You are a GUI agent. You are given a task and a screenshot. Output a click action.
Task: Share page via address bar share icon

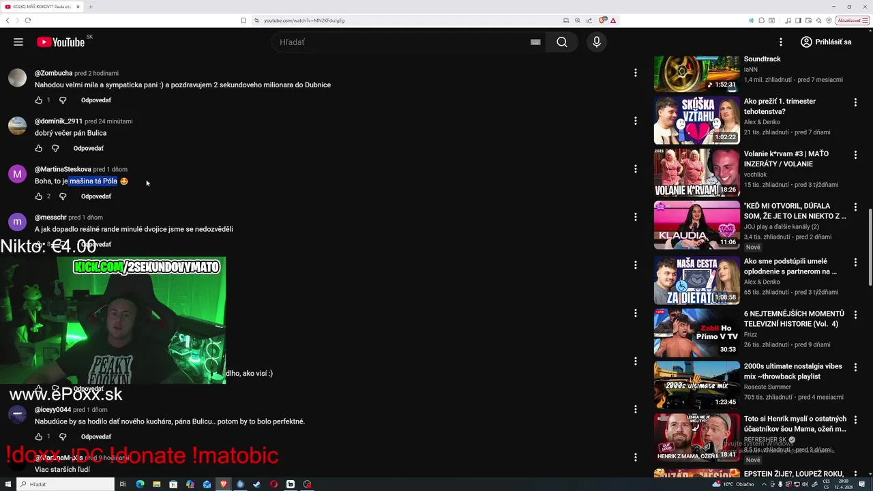589,20
